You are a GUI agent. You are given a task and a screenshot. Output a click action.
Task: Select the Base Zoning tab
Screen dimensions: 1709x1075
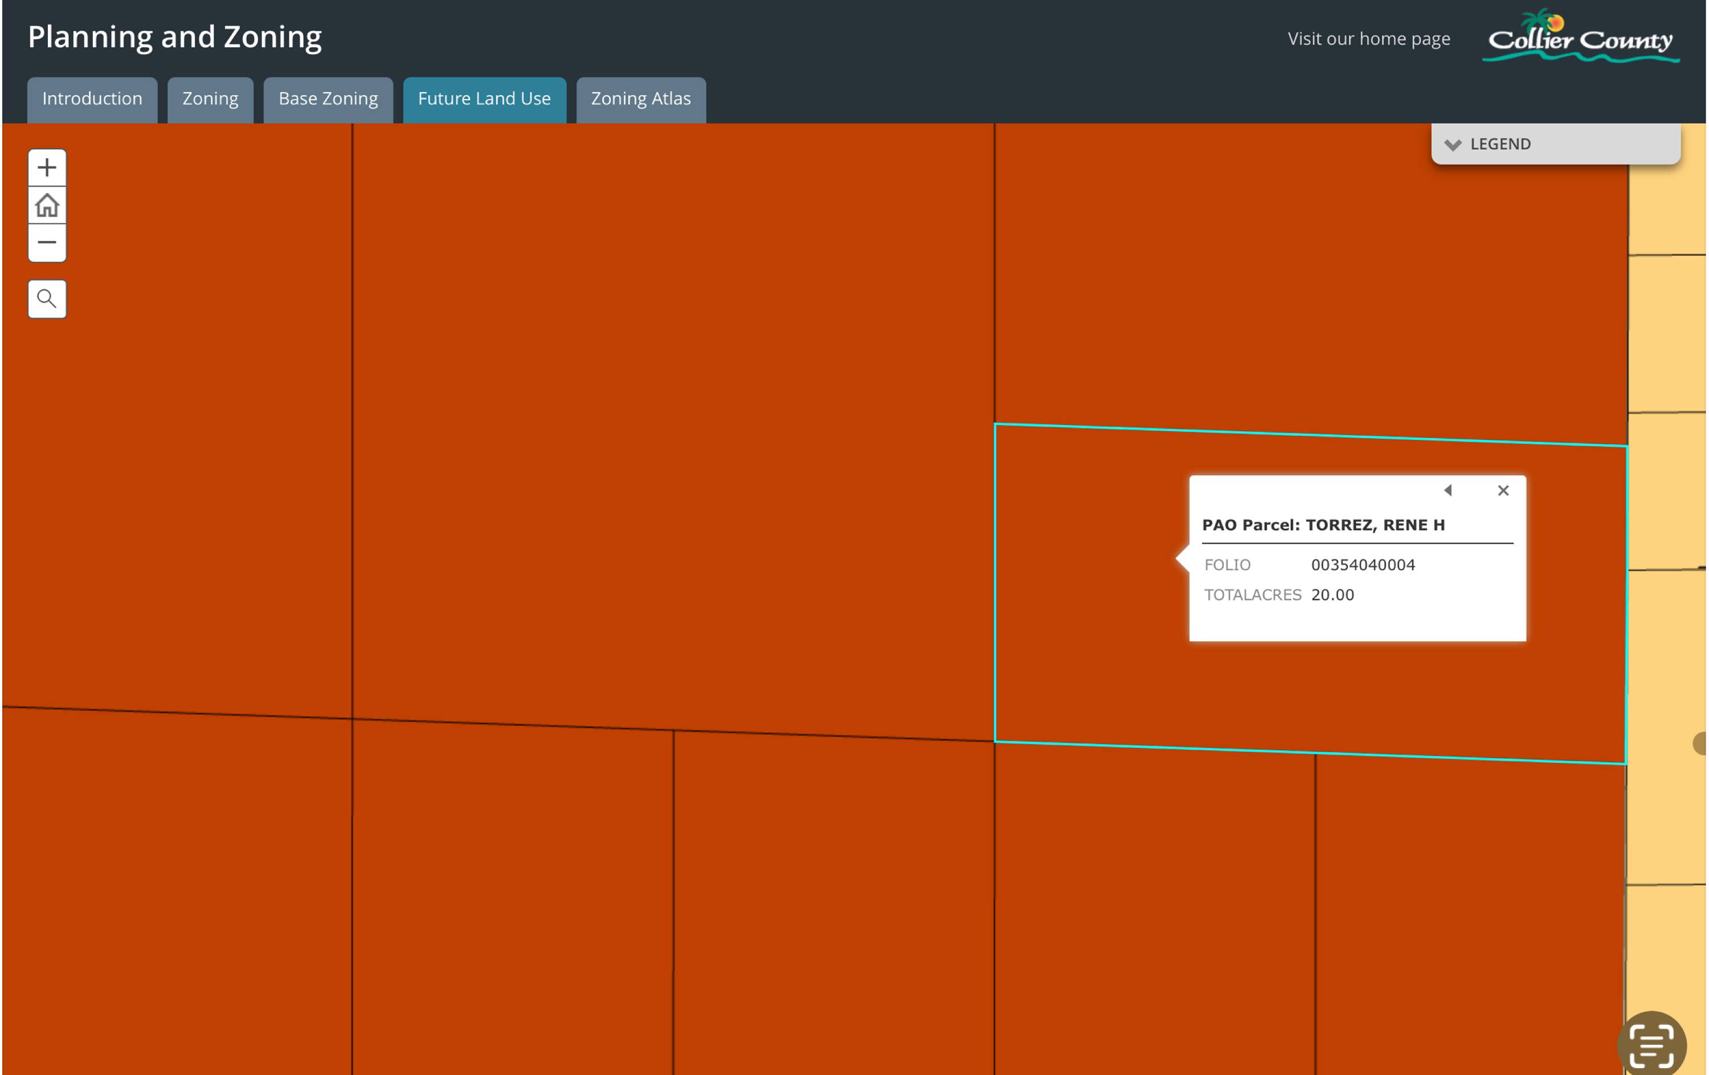pos(328,99)
